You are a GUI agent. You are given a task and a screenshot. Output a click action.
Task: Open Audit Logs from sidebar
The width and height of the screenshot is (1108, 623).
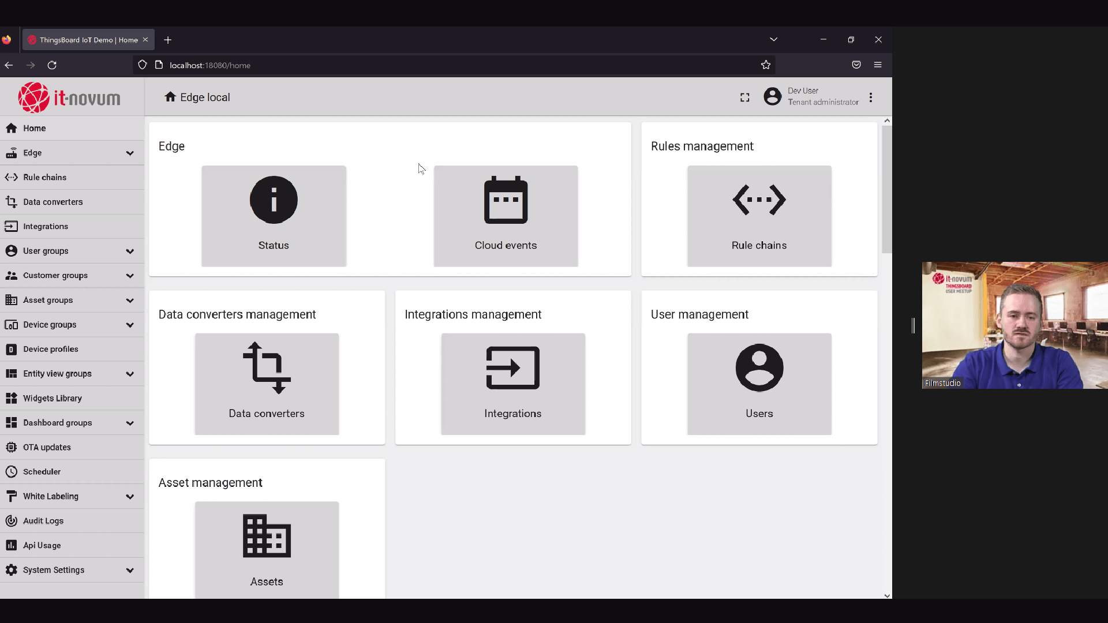click(43, 521)
